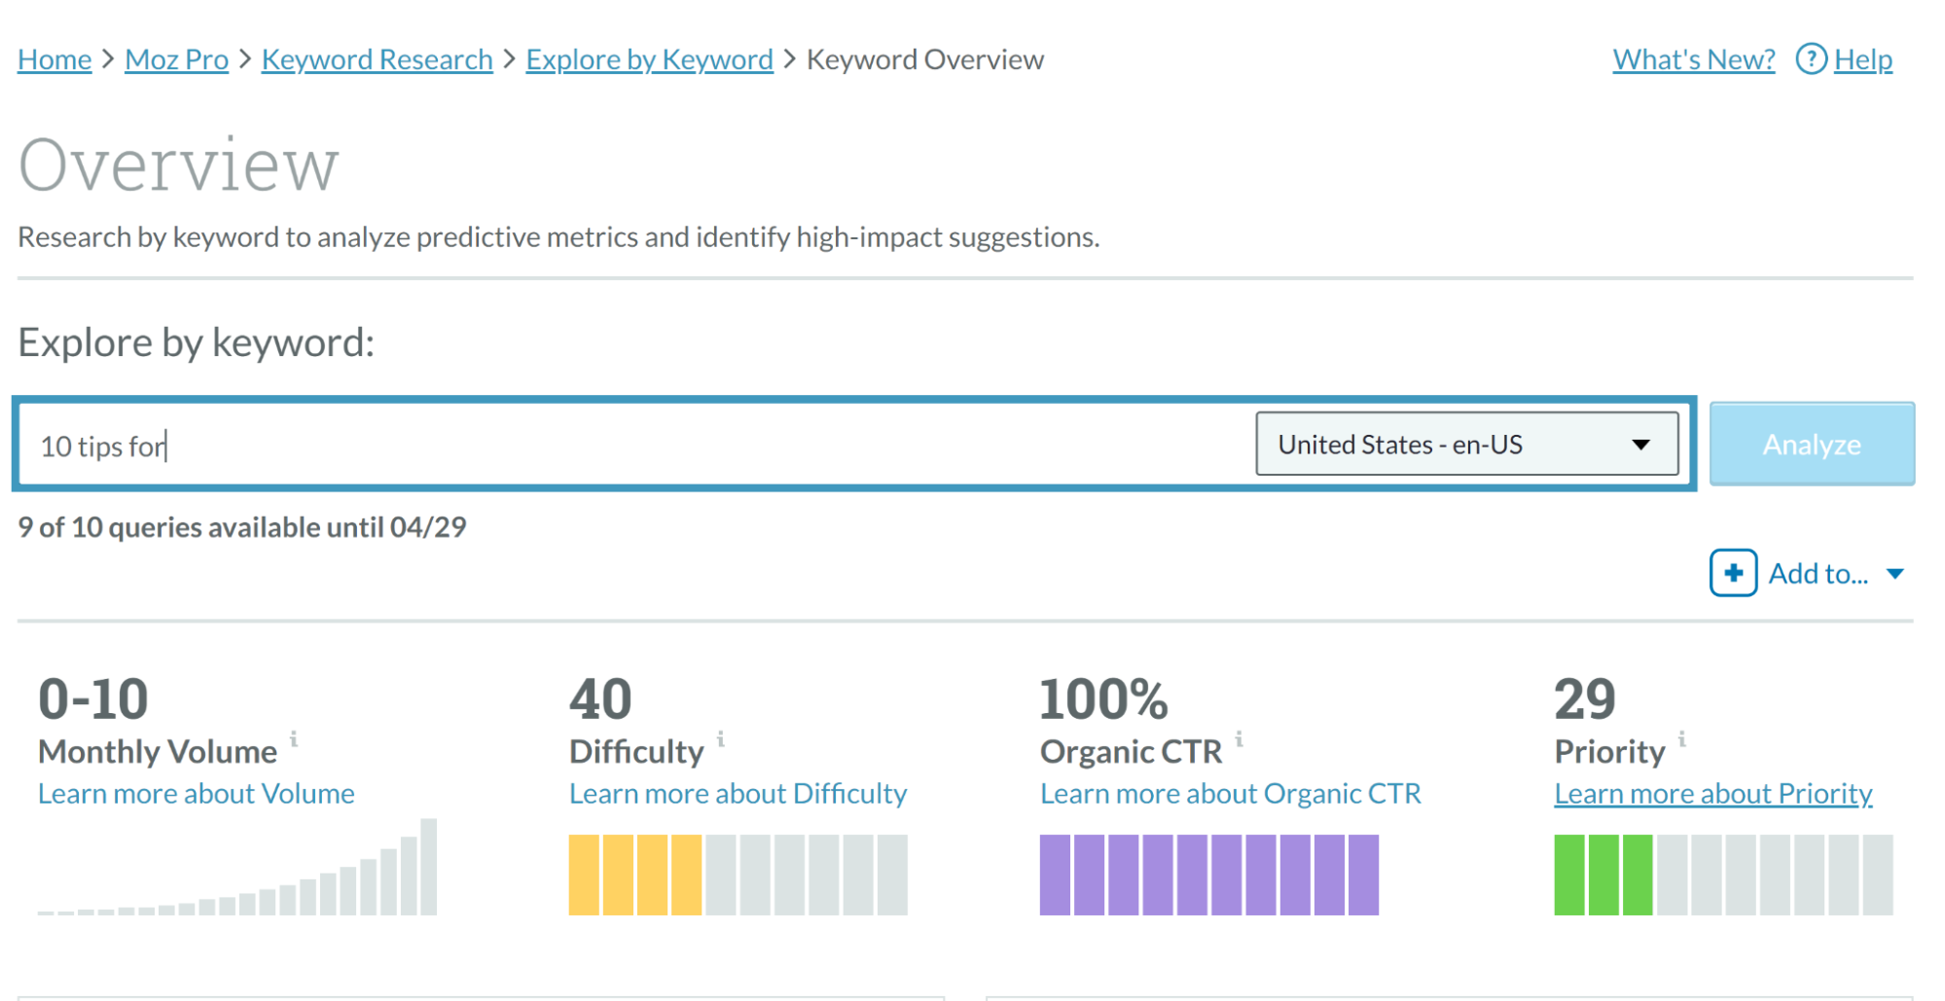Expand the Add to... dropdown arrow
The width and height of the screenshot is (1945, 1001).
1894,574
